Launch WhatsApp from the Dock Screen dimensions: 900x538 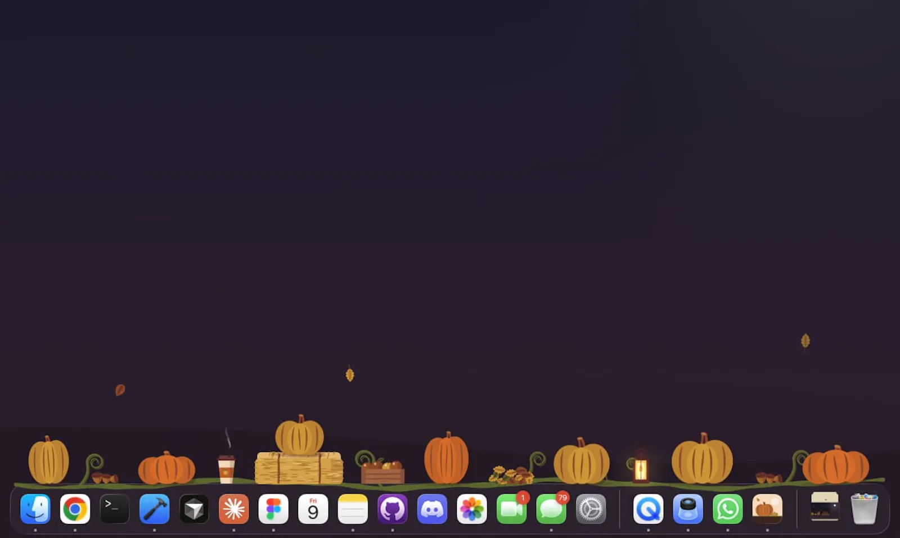pyautogui.click(x=727, y=509)
